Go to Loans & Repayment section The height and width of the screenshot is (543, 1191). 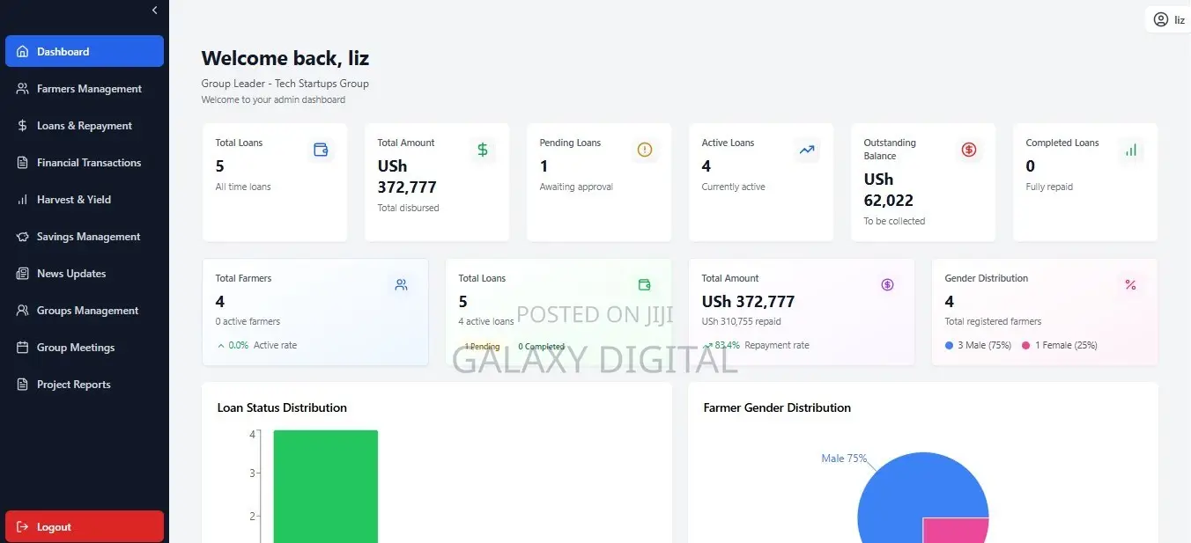click(85, 126)
